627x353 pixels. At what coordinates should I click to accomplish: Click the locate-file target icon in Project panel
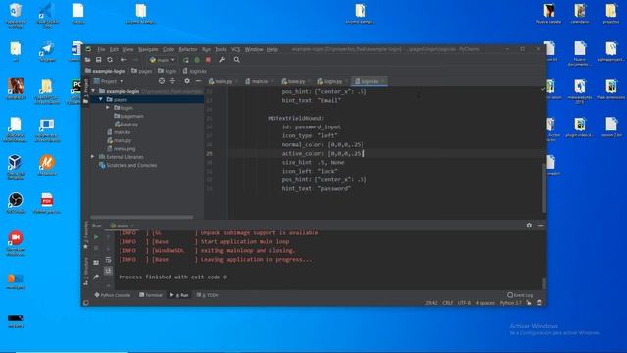[x=162, y=81]
